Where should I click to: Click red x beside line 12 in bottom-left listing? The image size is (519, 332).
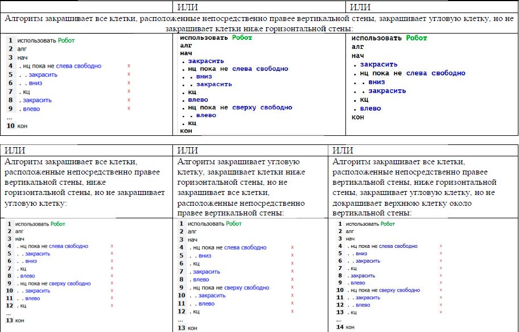tap(112, 306)
